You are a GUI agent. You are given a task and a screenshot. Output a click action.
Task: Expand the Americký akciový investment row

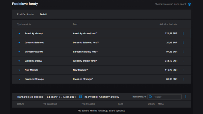(x=19, y=34)
